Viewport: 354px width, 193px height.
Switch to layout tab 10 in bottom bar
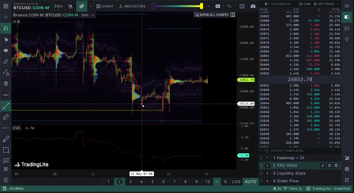(208, 182)
